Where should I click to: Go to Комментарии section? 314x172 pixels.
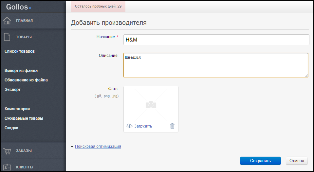[17, 109]
